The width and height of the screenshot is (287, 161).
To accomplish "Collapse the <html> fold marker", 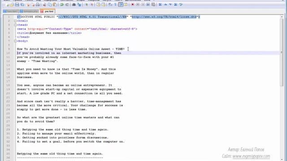I will point(15,21).
